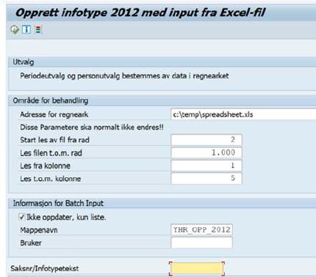Viewport: 316px width, 277px height.
Task: Click the multicolored selection options icon
Action: pos(38,30)
